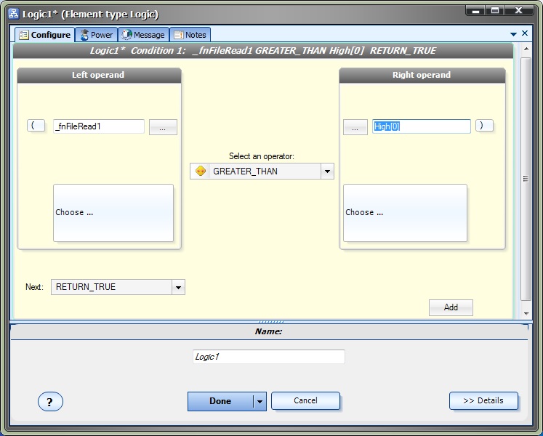Click the Logic element icon in title bar
Image resolution: width=543 pixels, height=436 pixels.
click(x=14, y=14)
